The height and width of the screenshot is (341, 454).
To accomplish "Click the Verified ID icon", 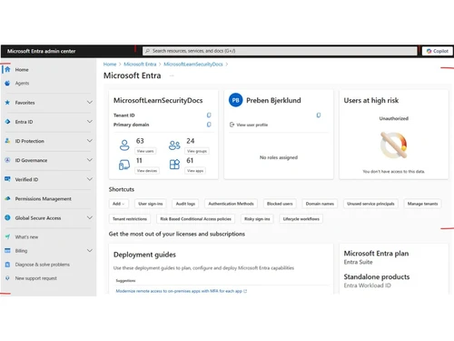I will point(7,179).
